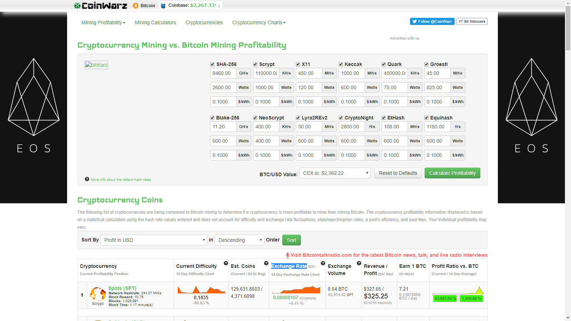Toggle the EtHash checkbox
571x321 pixels.
click(384, 118)
